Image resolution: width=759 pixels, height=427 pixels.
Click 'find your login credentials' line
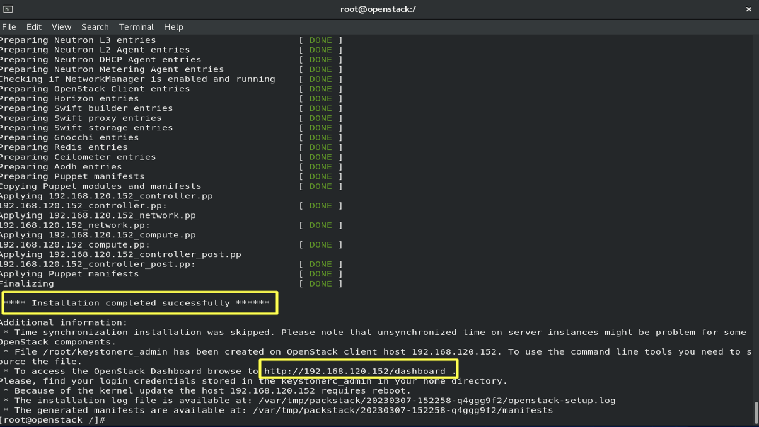point(253,381)
